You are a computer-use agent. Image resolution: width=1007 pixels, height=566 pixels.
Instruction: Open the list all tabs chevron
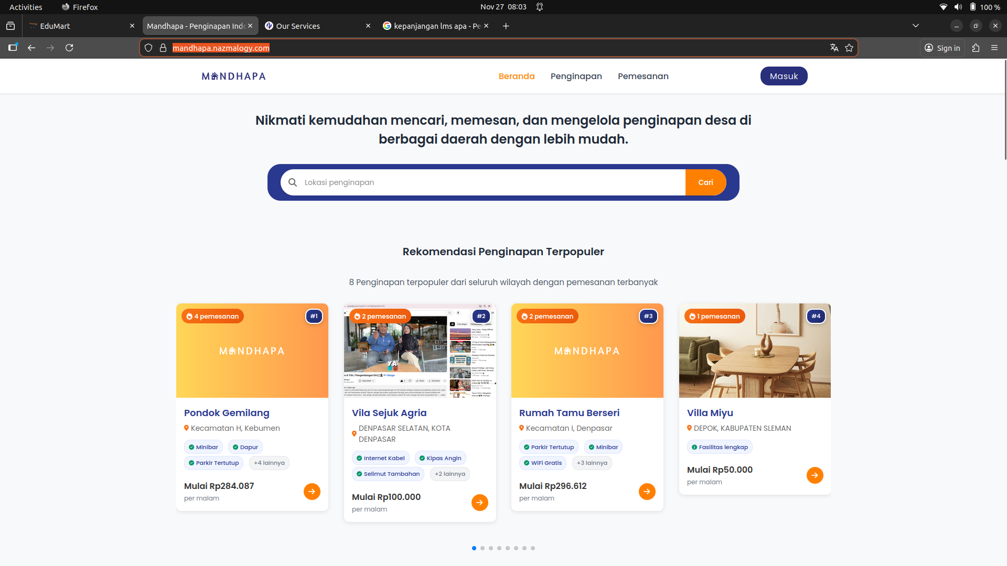point(916,25)
